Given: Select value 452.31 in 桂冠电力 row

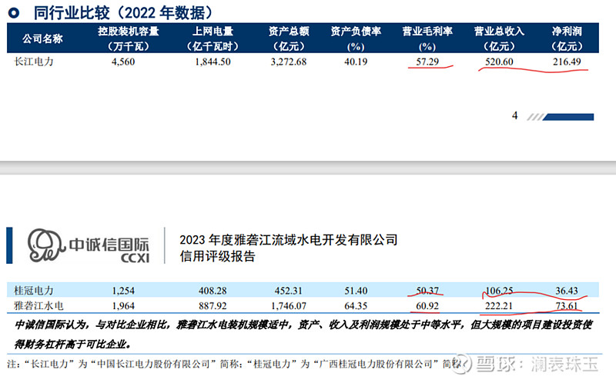Looking at the screenshot, I should tap(289, 291).
